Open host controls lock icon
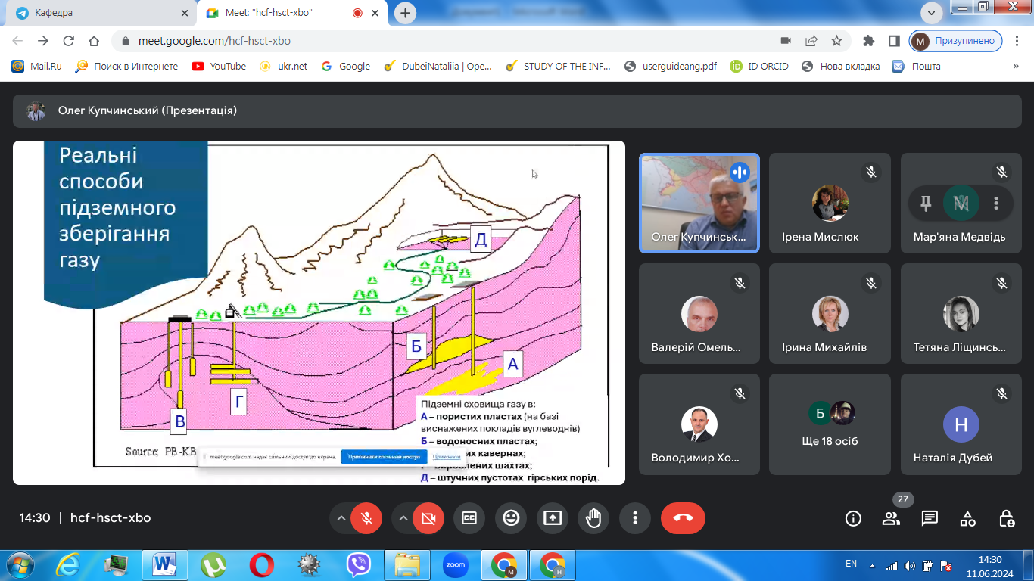Screen dimensions: 1034x581 click(x=1006, y=518)
